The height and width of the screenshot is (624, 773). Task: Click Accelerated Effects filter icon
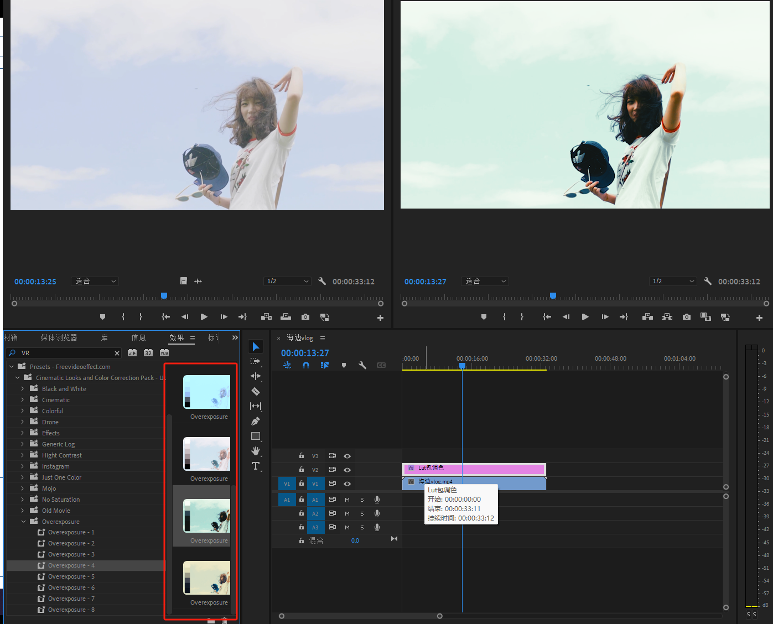click(132, 353)
